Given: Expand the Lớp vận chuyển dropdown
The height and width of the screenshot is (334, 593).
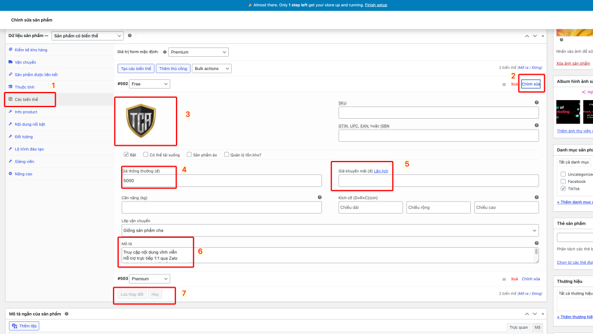Looking at the screenshot, I should coord(330,230).
